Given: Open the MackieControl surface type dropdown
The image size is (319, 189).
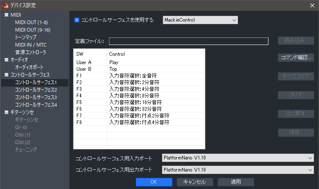Looking at the screenshot, I should point(200,20).
